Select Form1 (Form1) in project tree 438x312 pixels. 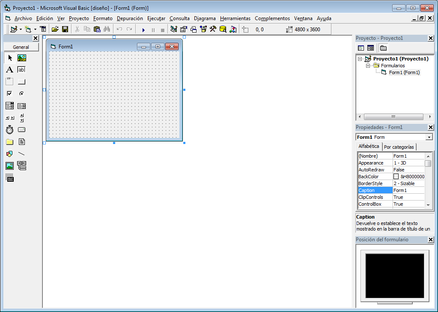[404, 72]
